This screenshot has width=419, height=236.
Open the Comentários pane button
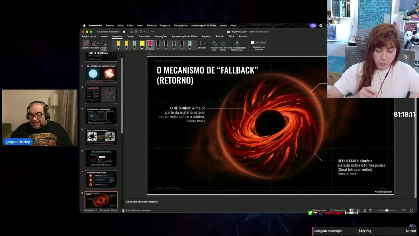point(338,210)
